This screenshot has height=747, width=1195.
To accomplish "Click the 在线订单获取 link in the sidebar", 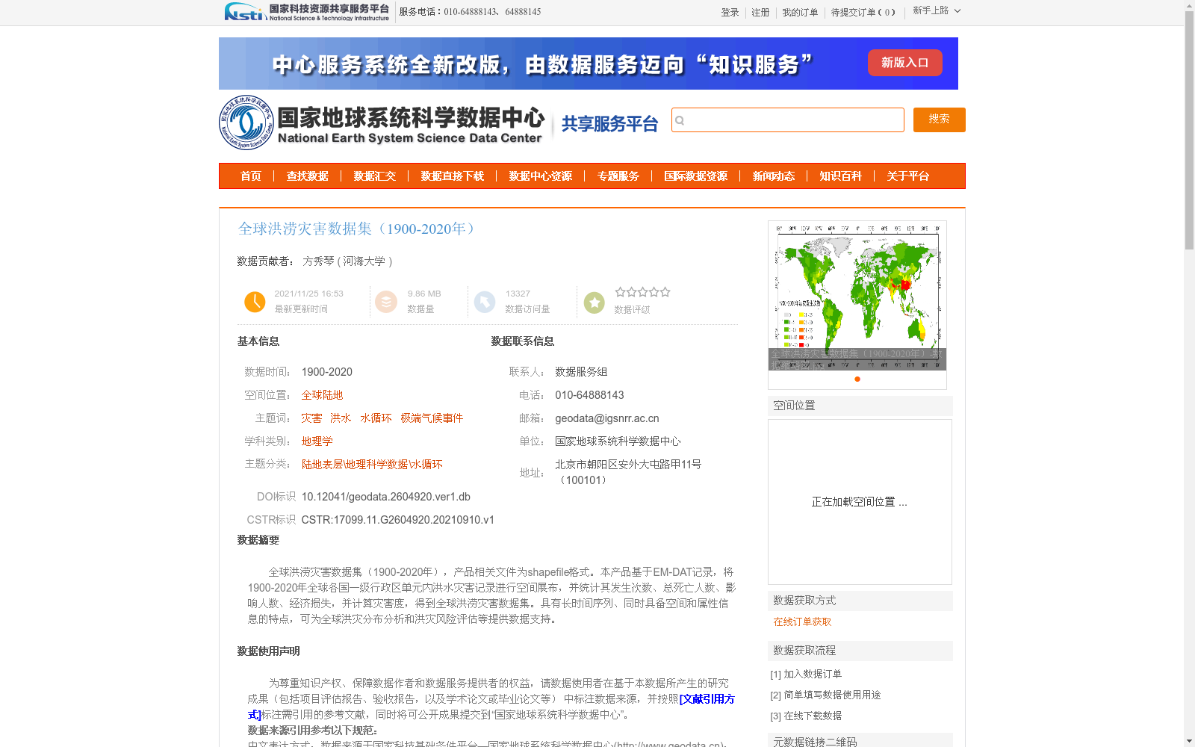I will (x=802, y=622).
